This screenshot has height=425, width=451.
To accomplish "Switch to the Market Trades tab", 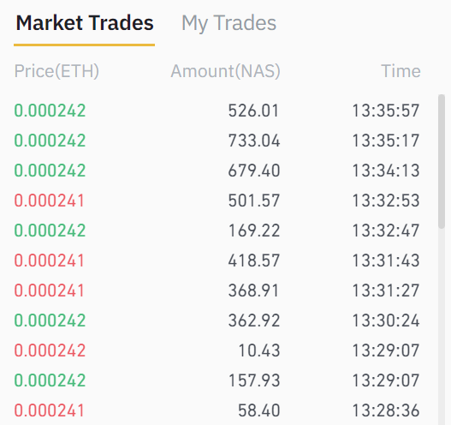I will tap(85, 23).
